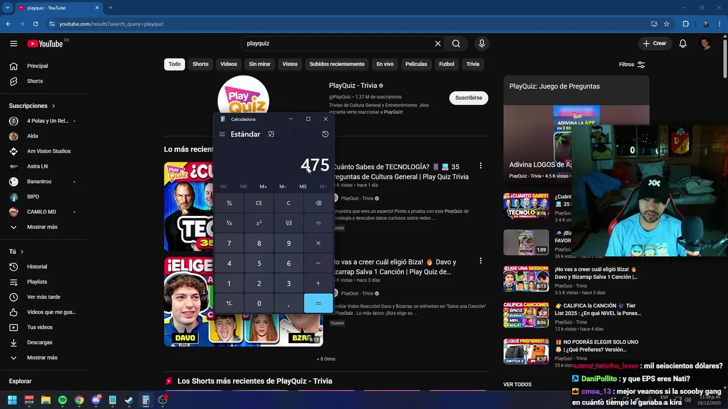
Task: Click digit 7 in Calculator
Action: (x=229, y=243)
